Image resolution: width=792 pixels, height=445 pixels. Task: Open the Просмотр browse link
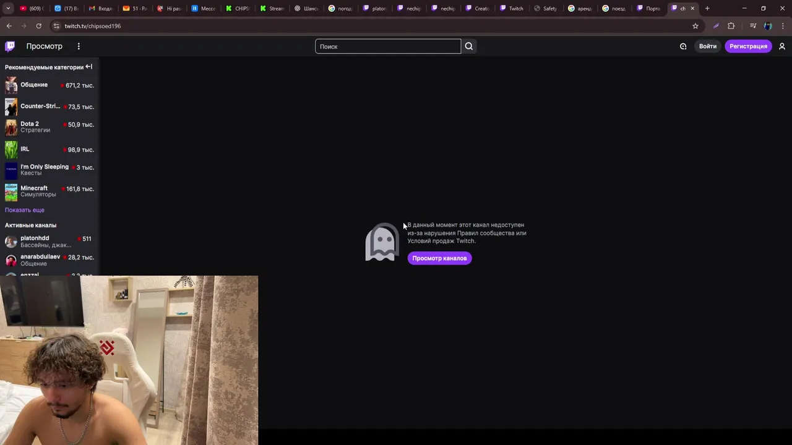coord(44,46)
